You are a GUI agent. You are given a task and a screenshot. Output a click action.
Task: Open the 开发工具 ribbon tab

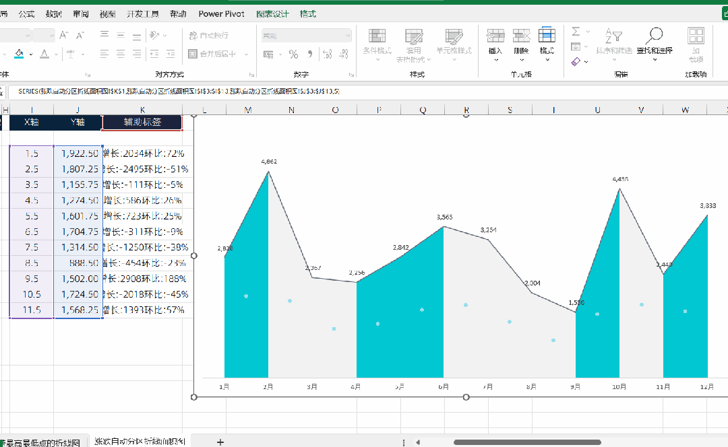click(x=142, y=14)
